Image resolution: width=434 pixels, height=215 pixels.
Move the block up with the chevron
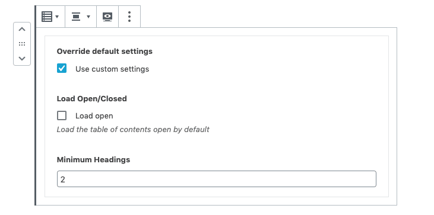coord(22,29)
